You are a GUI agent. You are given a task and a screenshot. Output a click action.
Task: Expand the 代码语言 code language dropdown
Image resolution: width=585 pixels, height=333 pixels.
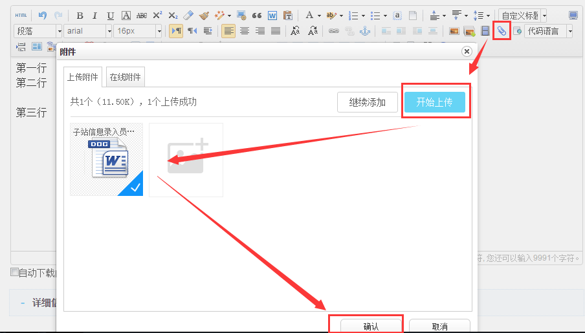(x=569, y=30)
